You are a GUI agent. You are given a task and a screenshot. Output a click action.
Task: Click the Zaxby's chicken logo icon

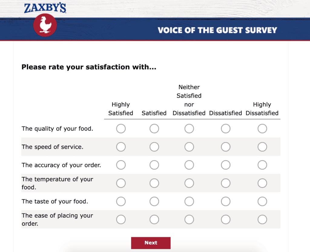pyautogui.click(x=45, y=25)
